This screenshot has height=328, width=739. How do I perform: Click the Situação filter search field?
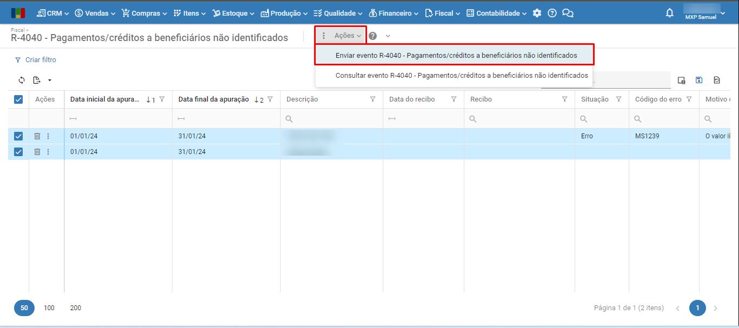[x=602, y=118]
